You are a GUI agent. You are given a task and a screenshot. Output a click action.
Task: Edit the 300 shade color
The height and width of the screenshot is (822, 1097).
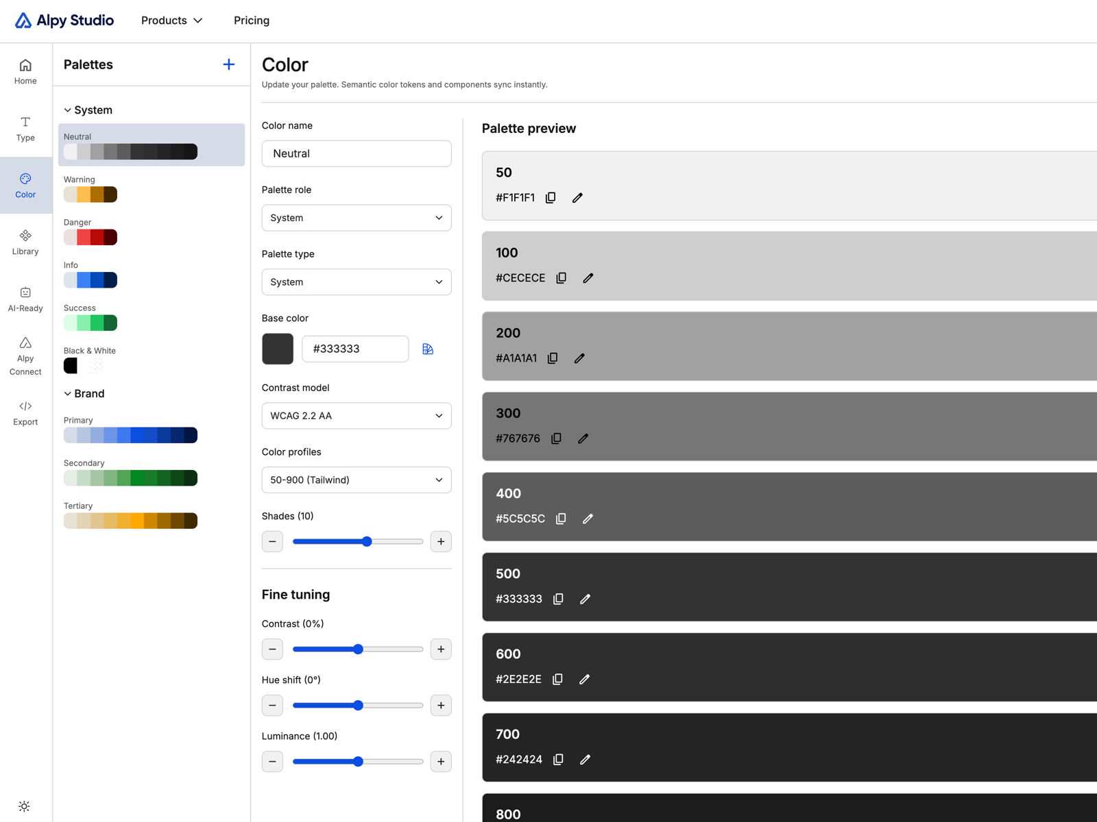point(583,438)
